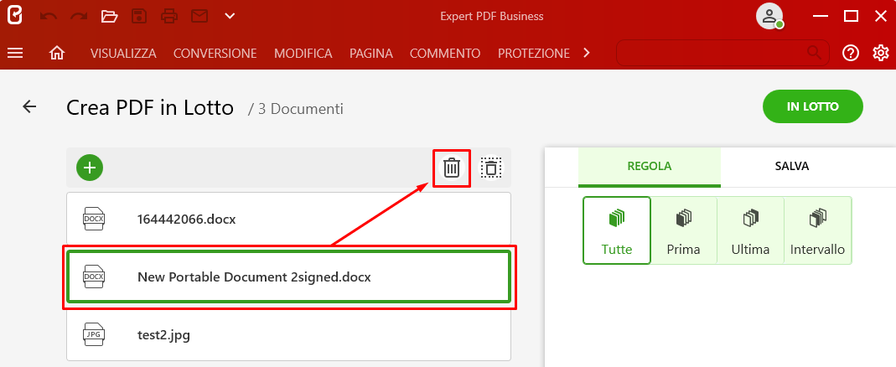Redo the last action

pyautogui.click(x=78, y=16)
